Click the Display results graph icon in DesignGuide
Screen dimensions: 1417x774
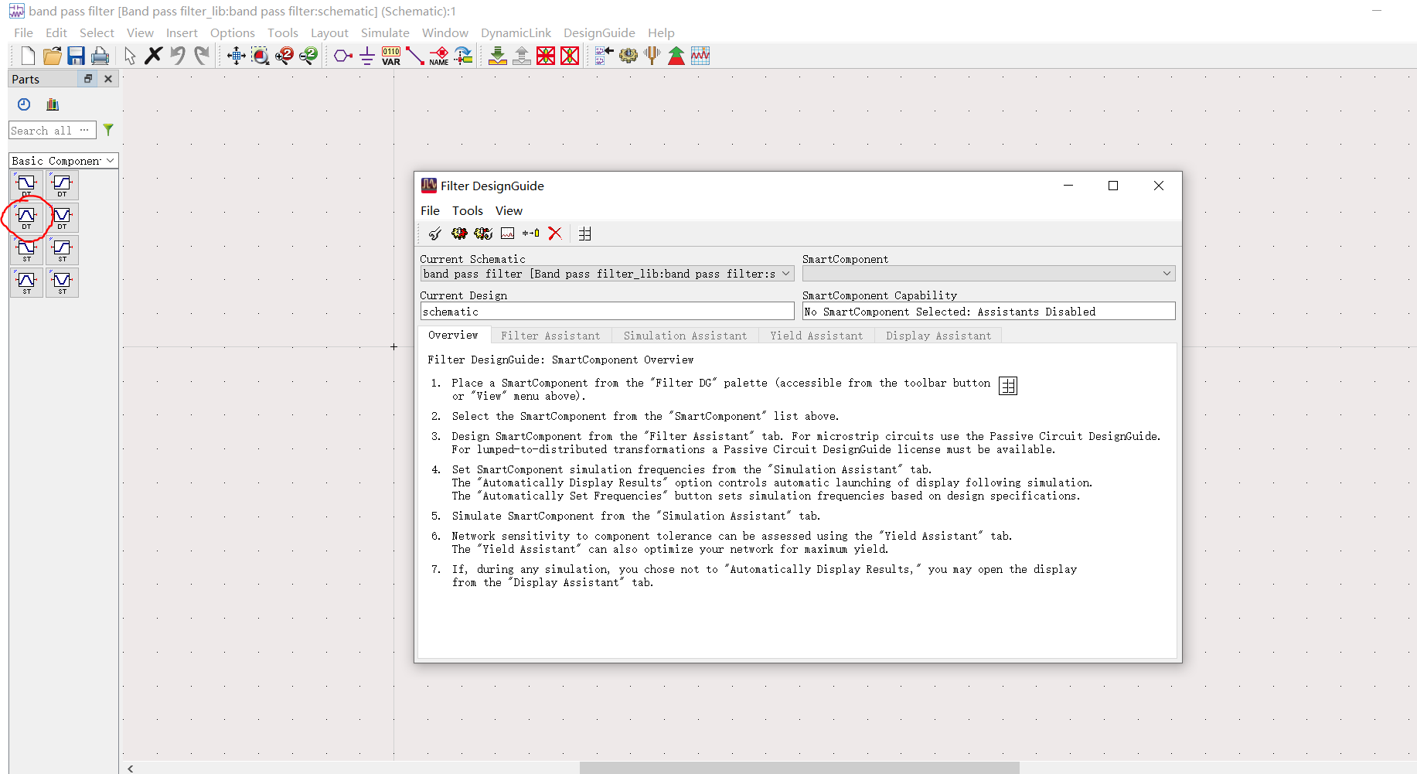[507, 234]
